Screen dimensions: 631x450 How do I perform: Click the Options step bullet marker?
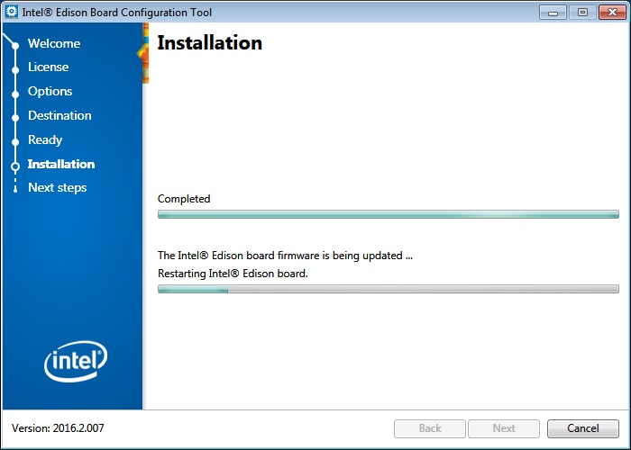coord(15,94)
